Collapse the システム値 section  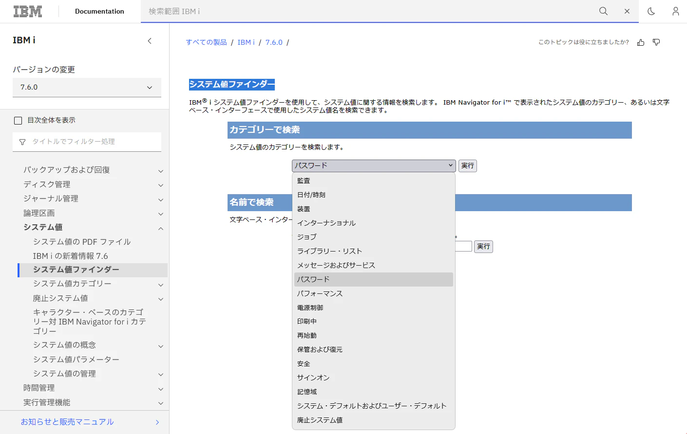(161, 228)
